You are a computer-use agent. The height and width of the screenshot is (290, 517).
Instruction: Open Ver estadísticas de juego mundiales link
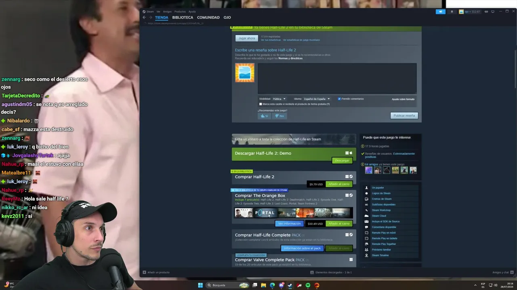click(x=301, y=40)
